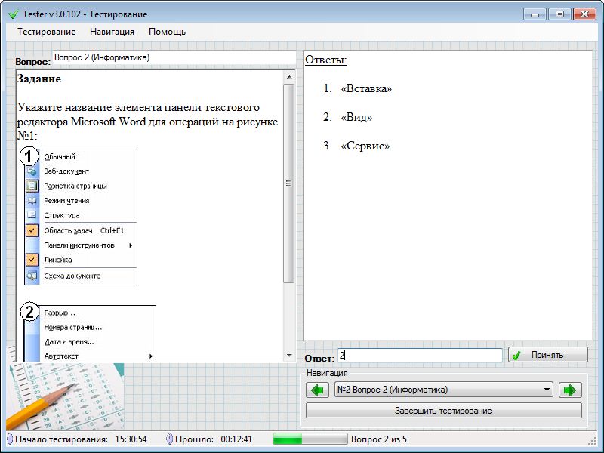Expand the question navigation dropdown list
The width and height of the screenshot is (604, 453).
click(x=546, y=390)
